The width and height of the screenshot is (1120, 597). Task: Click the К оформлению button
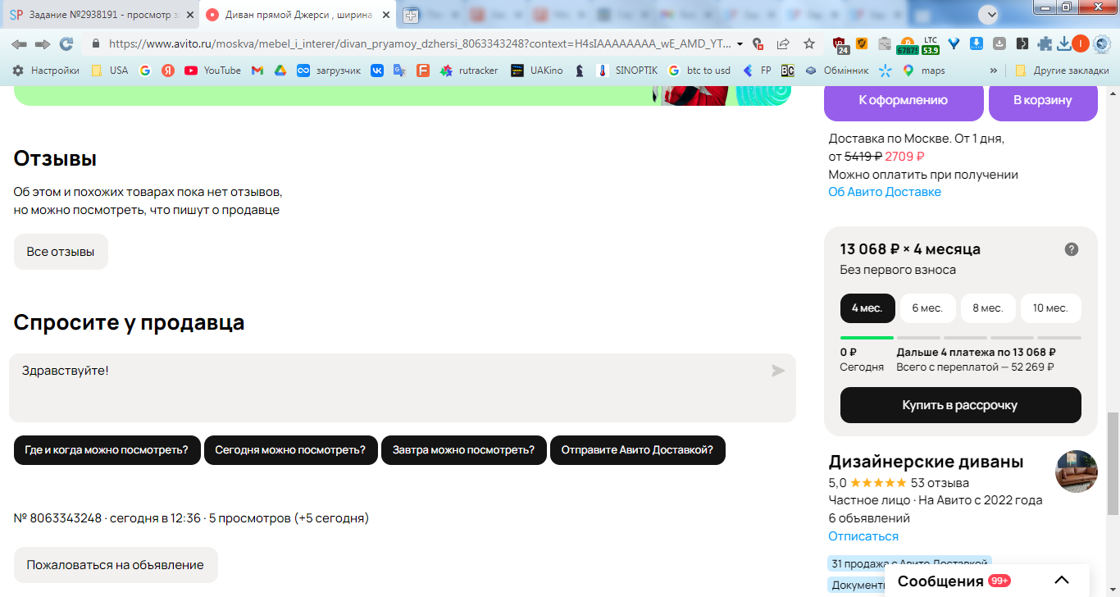point(904,101)
